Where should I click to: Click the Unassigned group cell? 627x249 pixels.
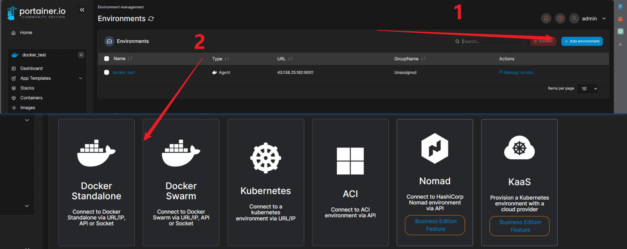[405, 73]
